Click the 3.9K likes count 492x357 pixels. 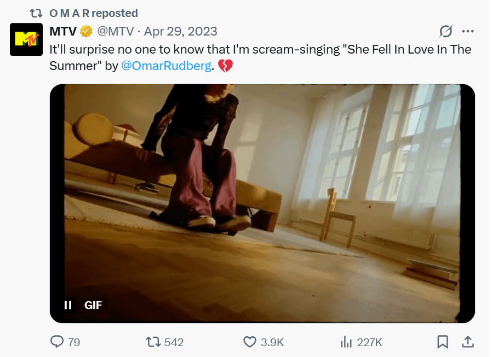(x=272, y=342)
